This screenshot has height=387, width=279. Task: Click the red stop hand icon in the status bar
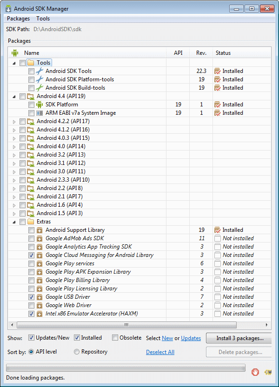coord(255,372)
